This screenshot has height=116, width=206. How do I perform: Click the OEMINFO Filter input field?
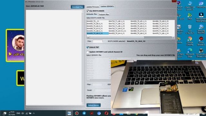(x=97, y=84)
